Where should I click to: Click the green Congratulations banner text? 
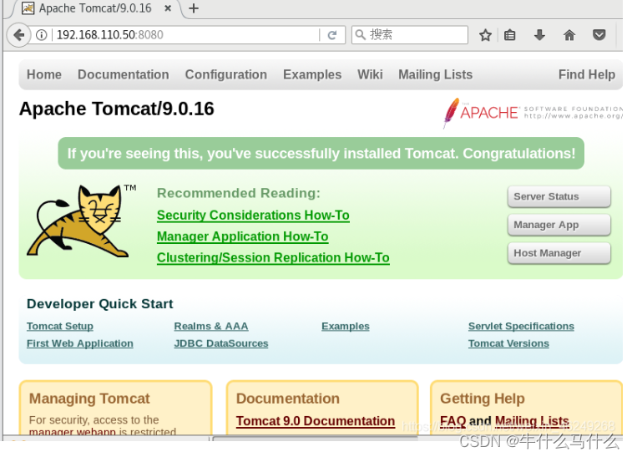(321, 154)
